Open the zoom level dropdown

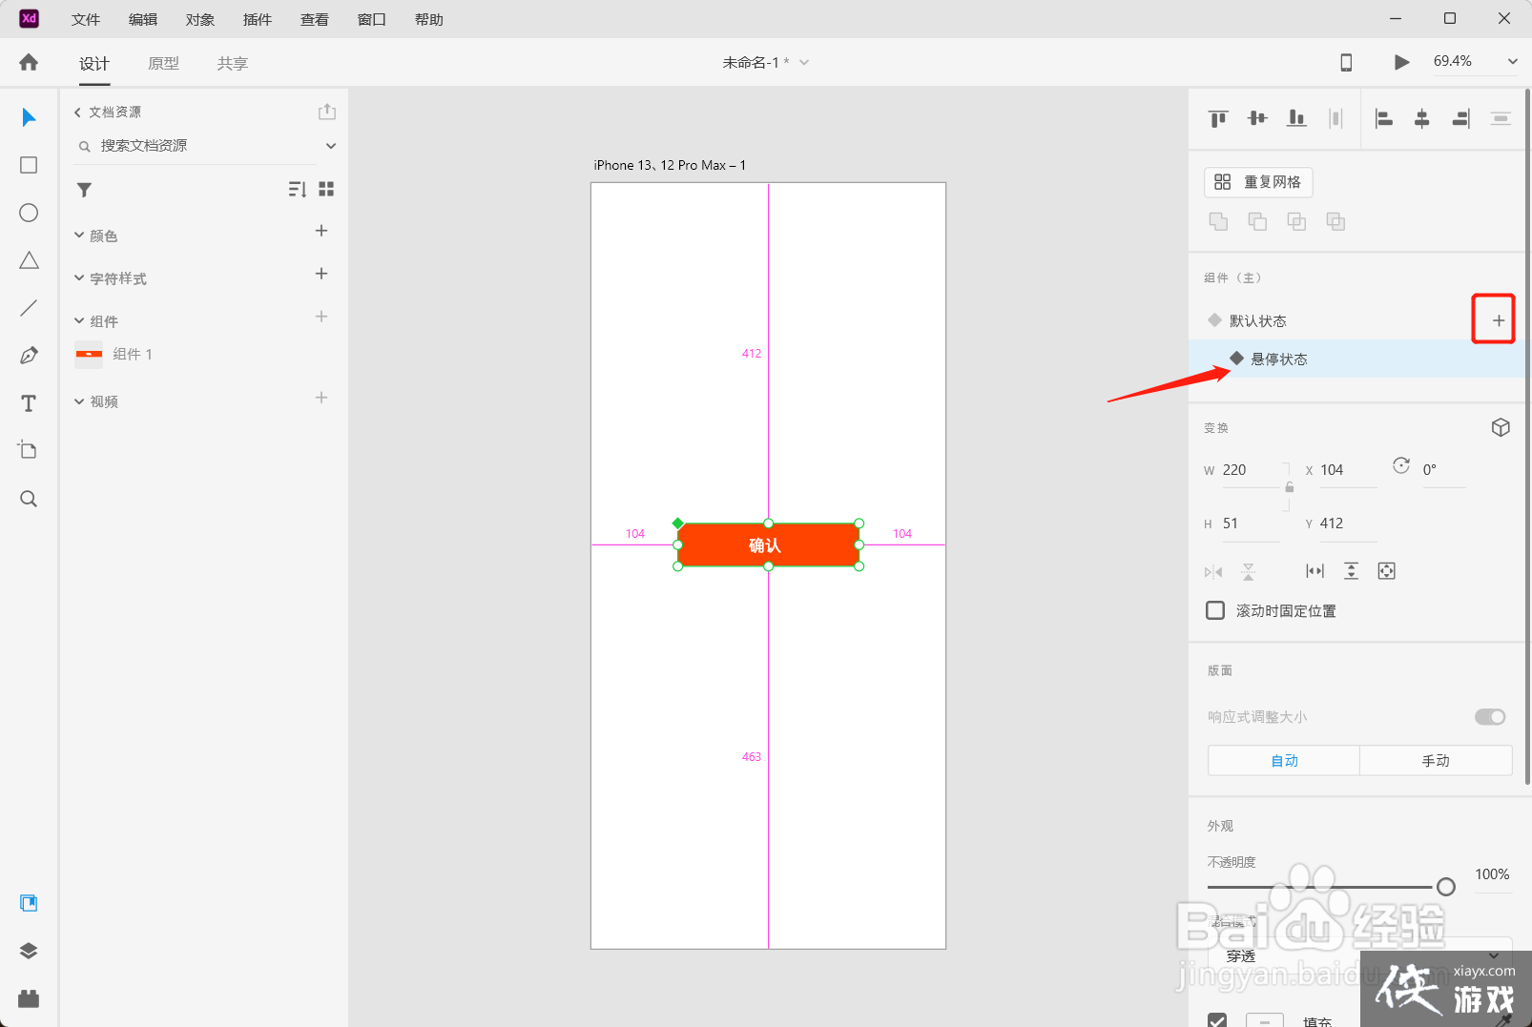(x=1512, y=62)
